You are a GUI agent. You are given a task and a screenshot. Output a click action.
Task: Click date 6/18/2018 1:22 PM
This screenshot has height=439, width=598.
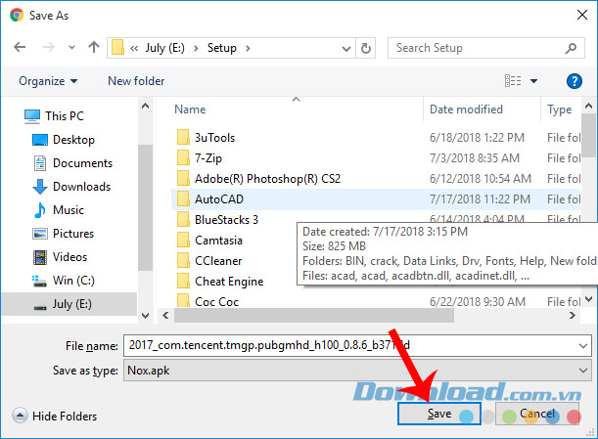(477, 138)
